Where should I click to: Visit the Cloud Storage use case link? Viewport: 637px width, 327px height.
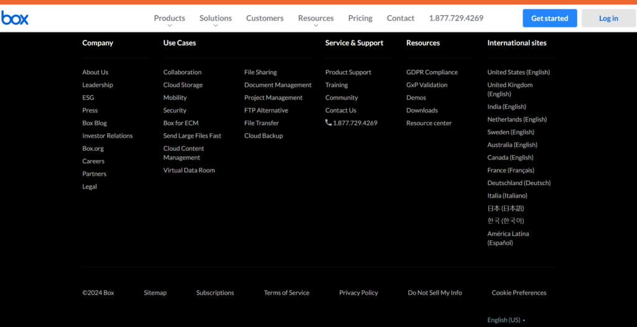(x=183, y=85)
